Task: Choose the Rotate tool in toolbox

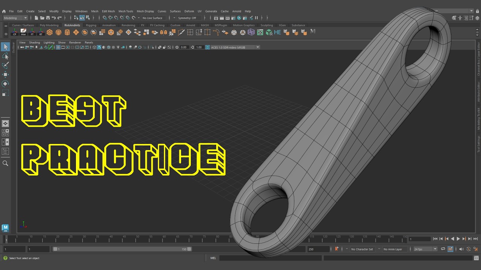Action: tap(5, 83)
